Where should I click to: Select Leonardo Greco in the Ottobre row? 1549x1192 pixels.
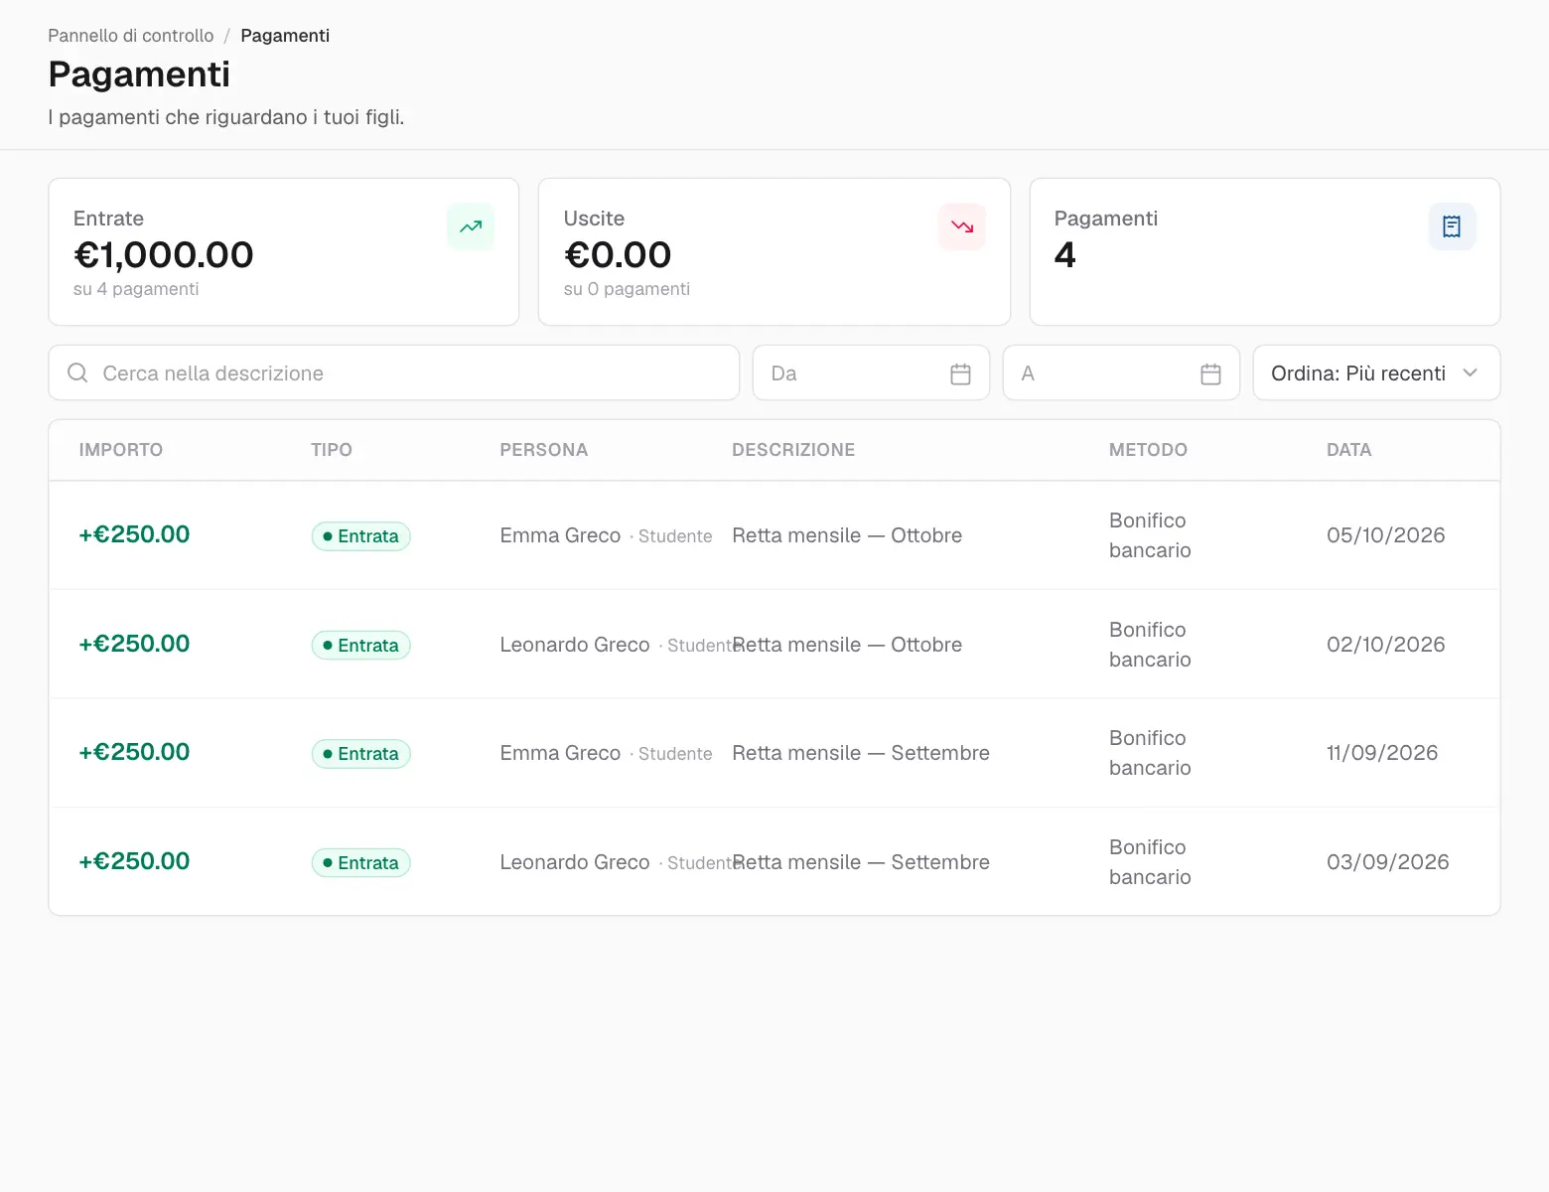pyautogui.click(x=575, y=645)
